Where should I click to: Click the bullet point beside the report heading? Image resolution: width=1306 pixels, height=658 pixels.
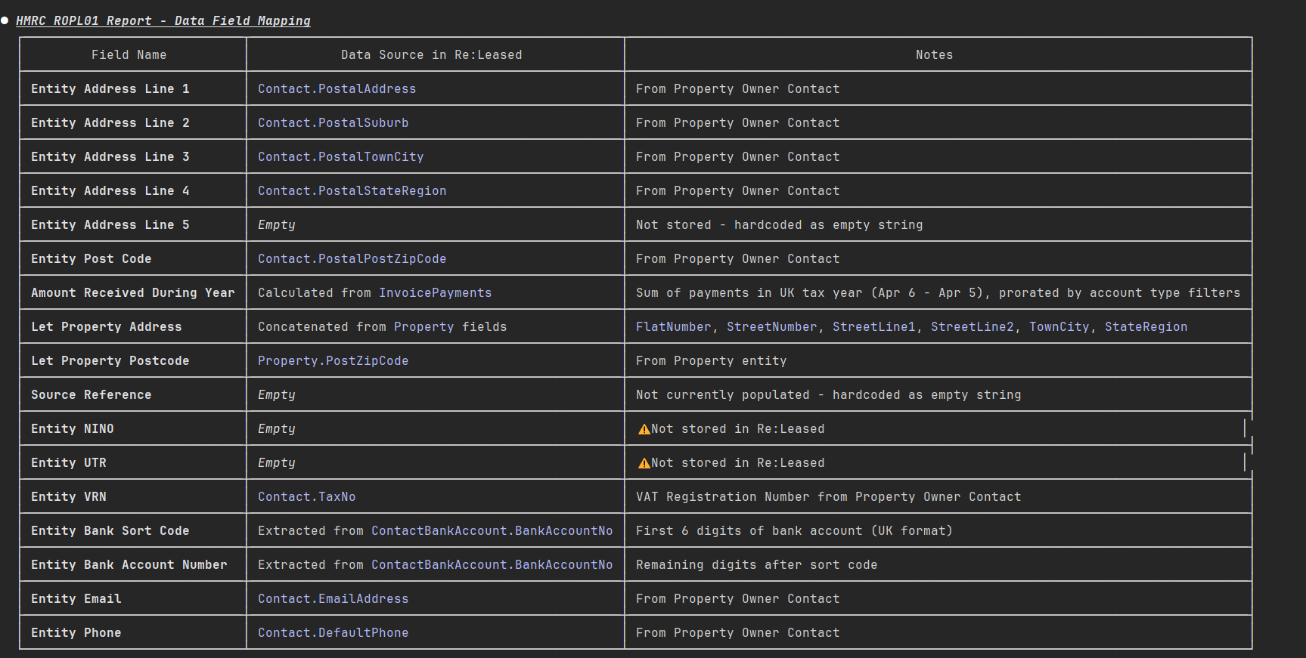(5, 20)
